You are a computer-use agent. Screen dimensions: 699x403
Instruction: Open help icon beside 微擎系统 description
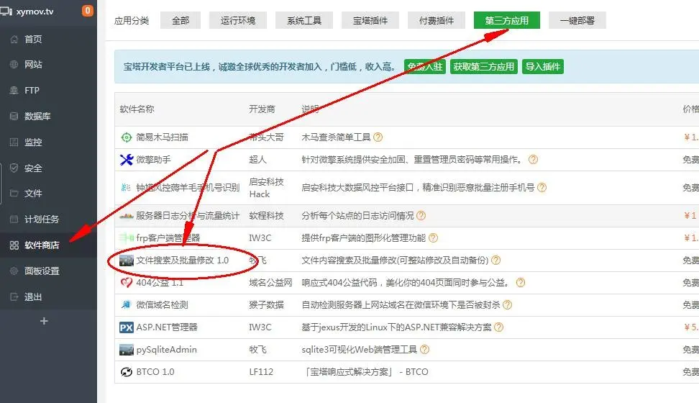coord(533,159)
